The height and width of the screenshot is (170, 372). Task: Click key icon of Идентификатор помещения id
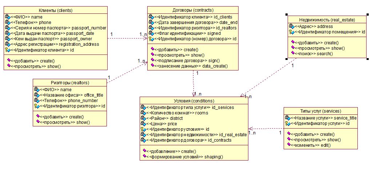point(292,32)
